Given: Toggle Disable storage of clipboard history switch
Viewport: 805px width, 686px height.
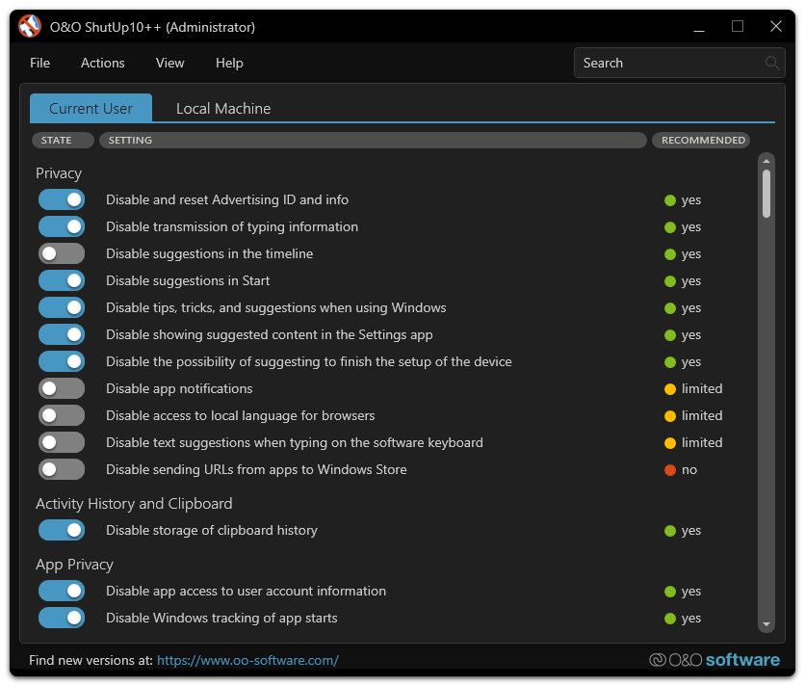Looking at the screenshot, I should [62, 530].
